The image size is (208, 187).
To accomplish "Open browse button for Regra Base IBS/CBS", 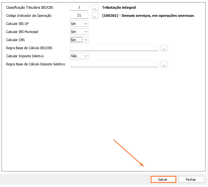I will tap(164, 48).
